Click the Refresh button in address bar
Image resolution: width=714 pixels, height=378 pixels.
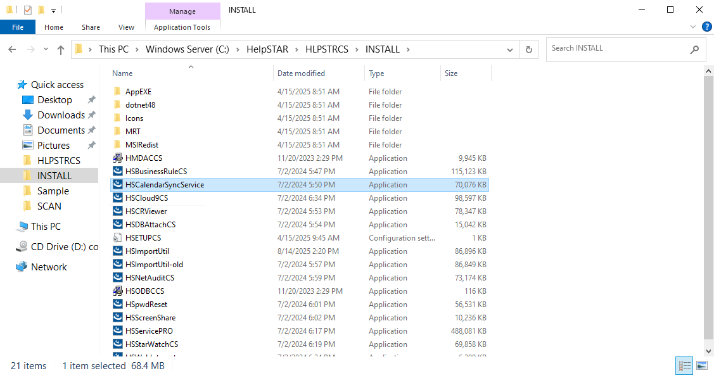[529, 49]
